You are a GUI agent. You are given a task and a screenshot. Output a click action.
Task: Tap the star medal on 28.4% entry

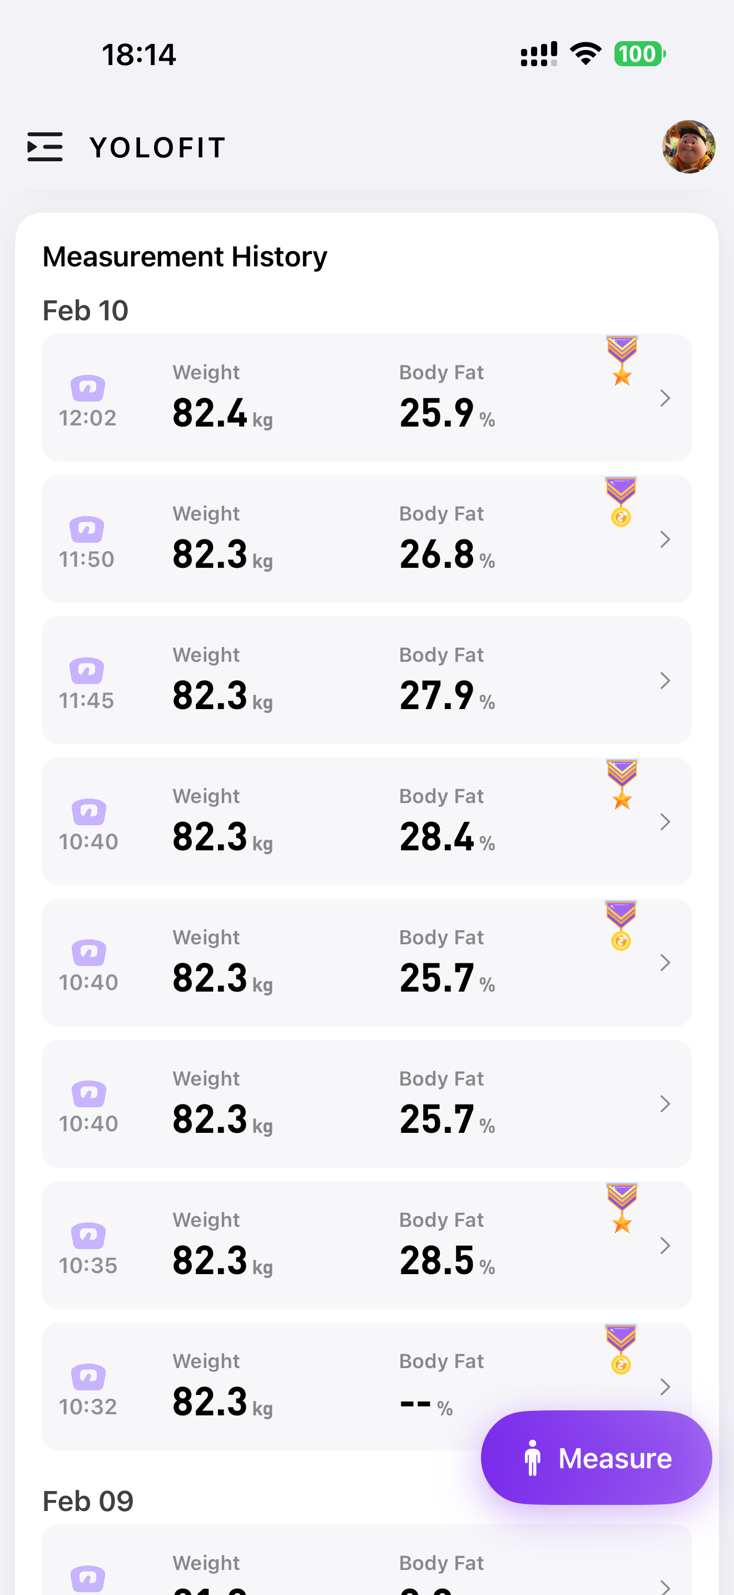(x=621, y=784)
